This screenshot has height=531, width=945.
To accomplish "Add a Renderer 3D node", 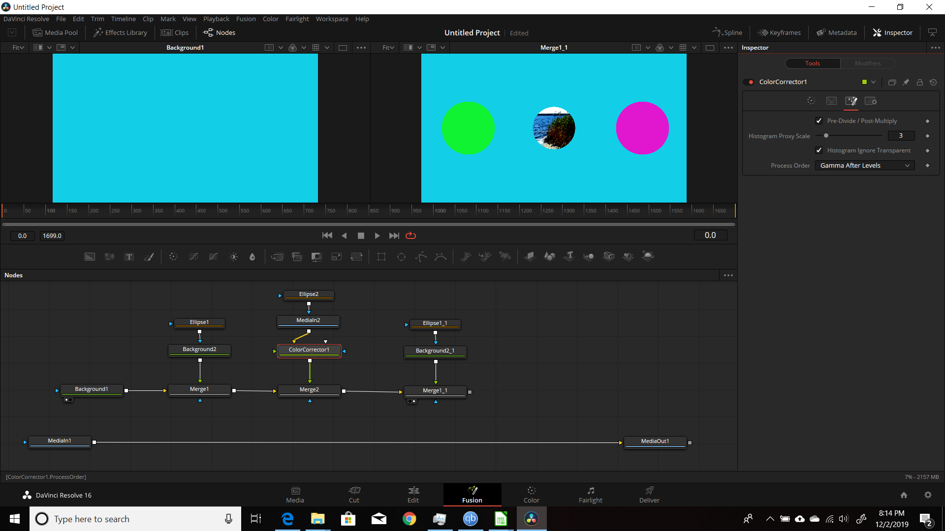I will [x=648, y=256].
